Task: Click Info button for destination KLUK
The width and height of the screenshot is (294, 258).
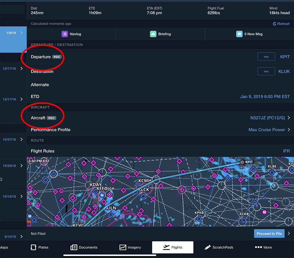Action: (x=266, y=71)
